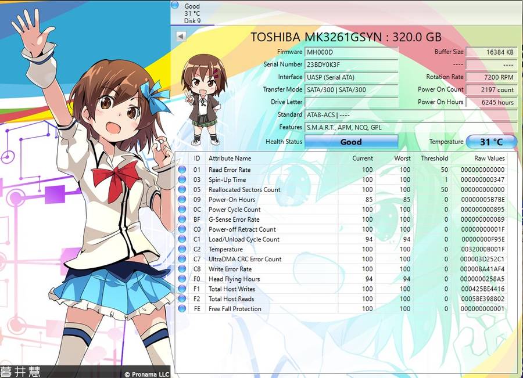Image resolution: width=523 pixels, height=378 pixels.
Task: Click the status orb for Temperature attribute
Action: [x=182, y=249]
